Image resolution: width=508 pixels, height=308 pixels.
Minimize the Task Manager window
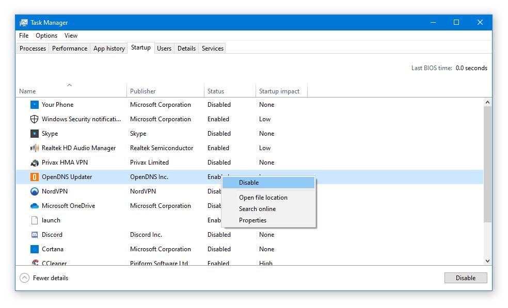click(433, 22)
